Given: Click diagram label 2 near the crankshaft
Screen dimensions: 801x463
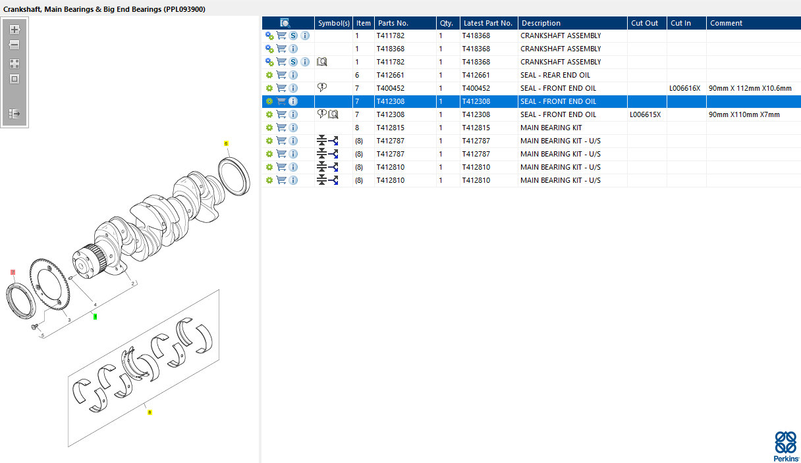Looking at the screenshot, I should 133,283.
